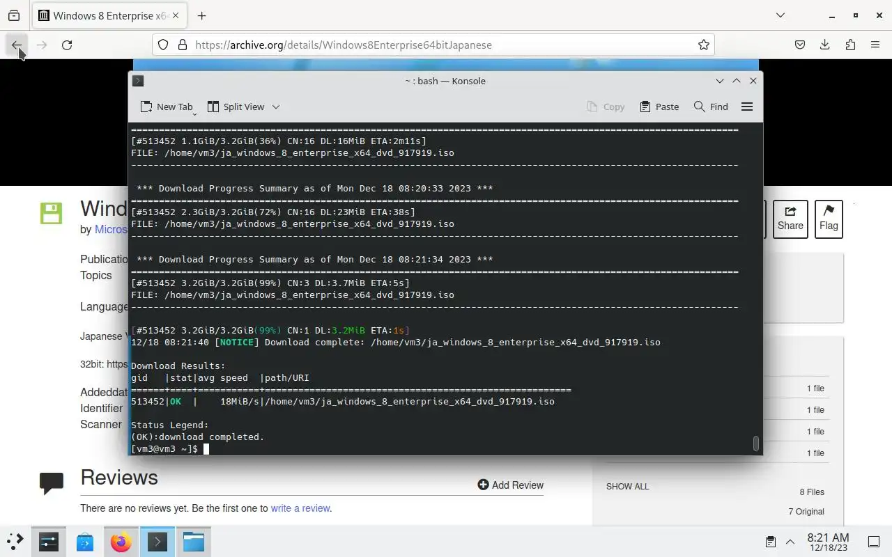This screenshot has height=557, width=892.
Task: Open Find in the Konsole toolbar
Action: tap(711, 107)
